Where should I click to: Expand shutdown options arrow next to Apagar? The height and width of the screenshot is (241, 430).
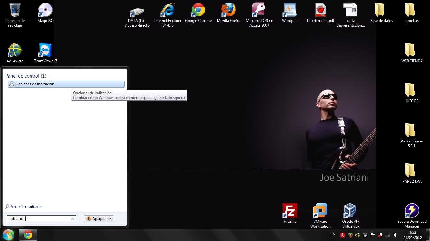(110, 219)
